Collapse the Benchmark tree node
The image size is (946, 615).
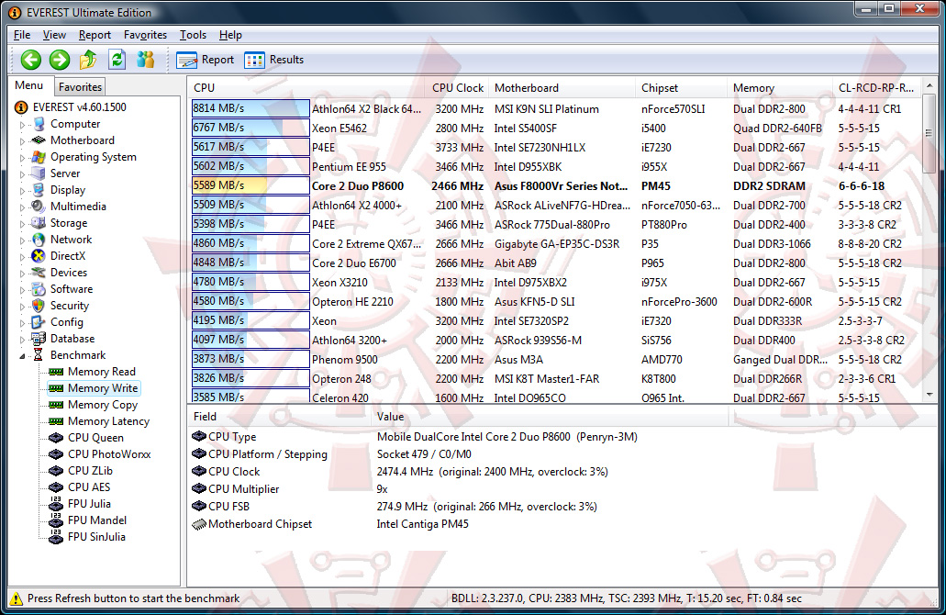pyautogui.click(x=22, y=356)
